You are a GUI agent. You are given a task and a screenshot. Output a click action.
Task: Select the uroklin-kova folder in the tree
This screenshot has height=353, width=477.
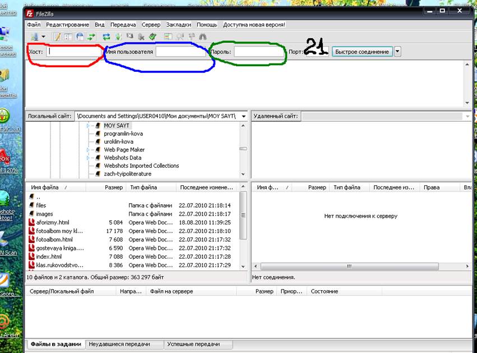click(x=118, y=141)
